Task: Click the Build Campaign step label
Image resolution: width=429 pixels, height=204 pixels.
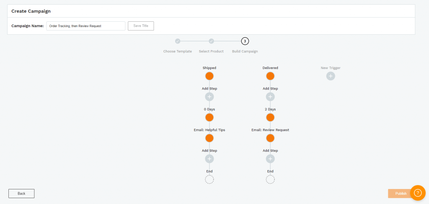Action: [x=245, y=51]
